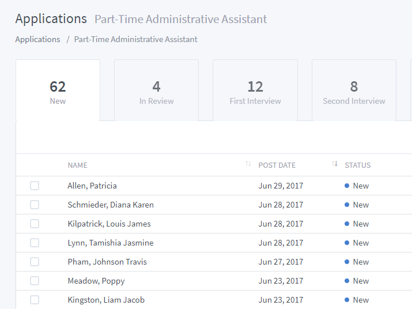Switch to the In Review tab
The image size is (412, 309).
pos(156,91)
